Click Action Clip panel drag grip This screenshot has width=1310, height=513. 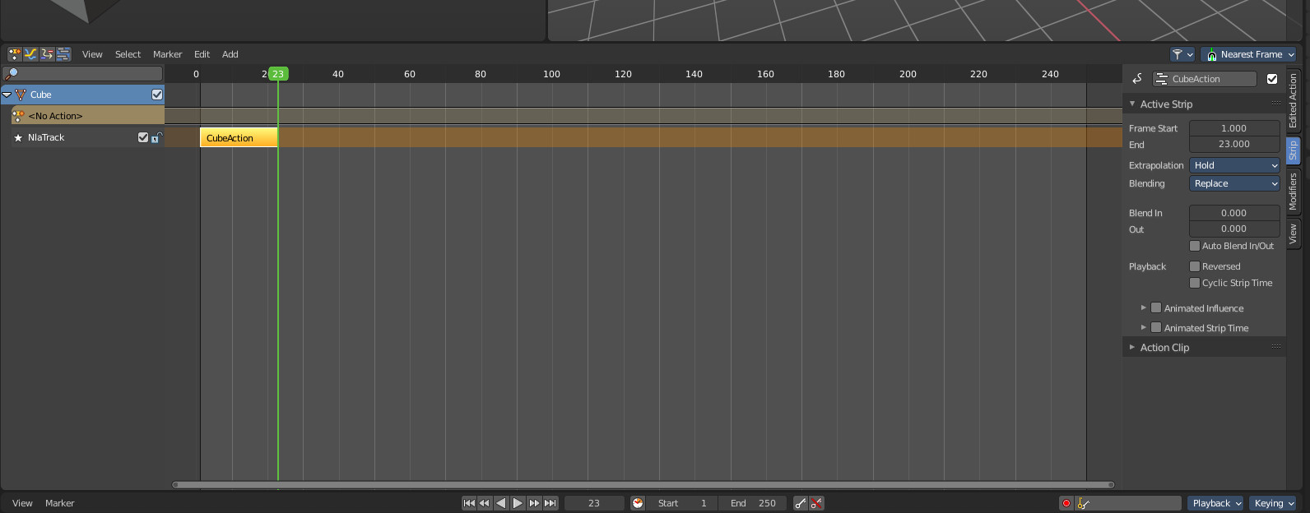click(x=1276, y=347)
